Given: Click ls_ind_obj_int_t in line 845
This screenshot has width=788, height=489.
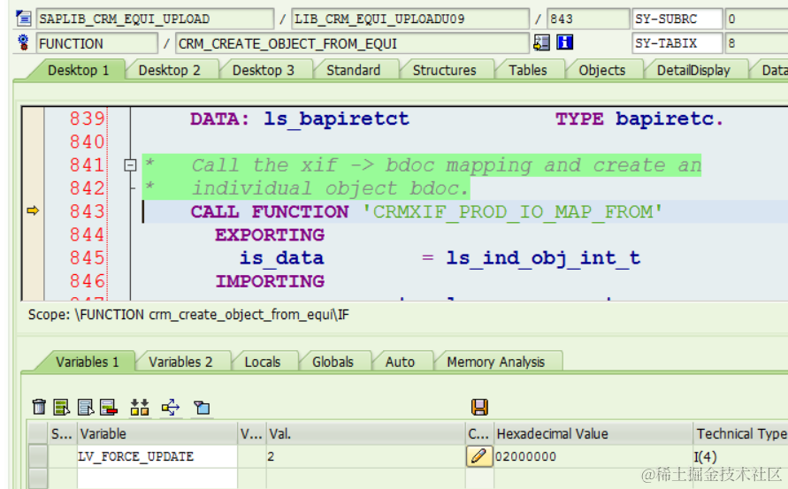Looking at the screenshot, I should point(543,258).
